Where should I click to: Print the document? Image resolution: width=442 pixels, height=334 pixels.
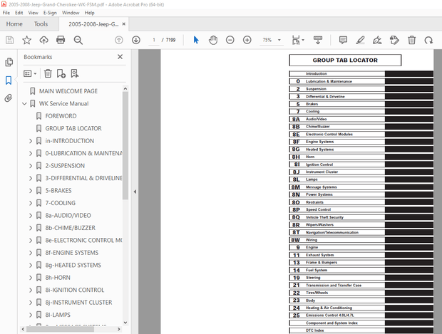click(61, 40)
